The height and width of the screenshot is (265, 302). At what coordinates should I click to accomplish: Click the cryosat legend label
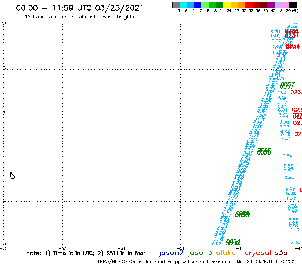point(258,253)
